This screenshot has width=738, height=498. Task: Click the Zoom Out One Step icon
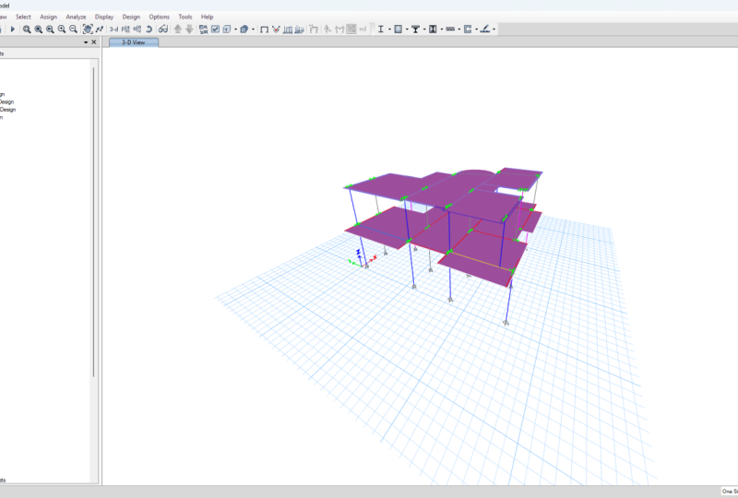click(74, 30)
